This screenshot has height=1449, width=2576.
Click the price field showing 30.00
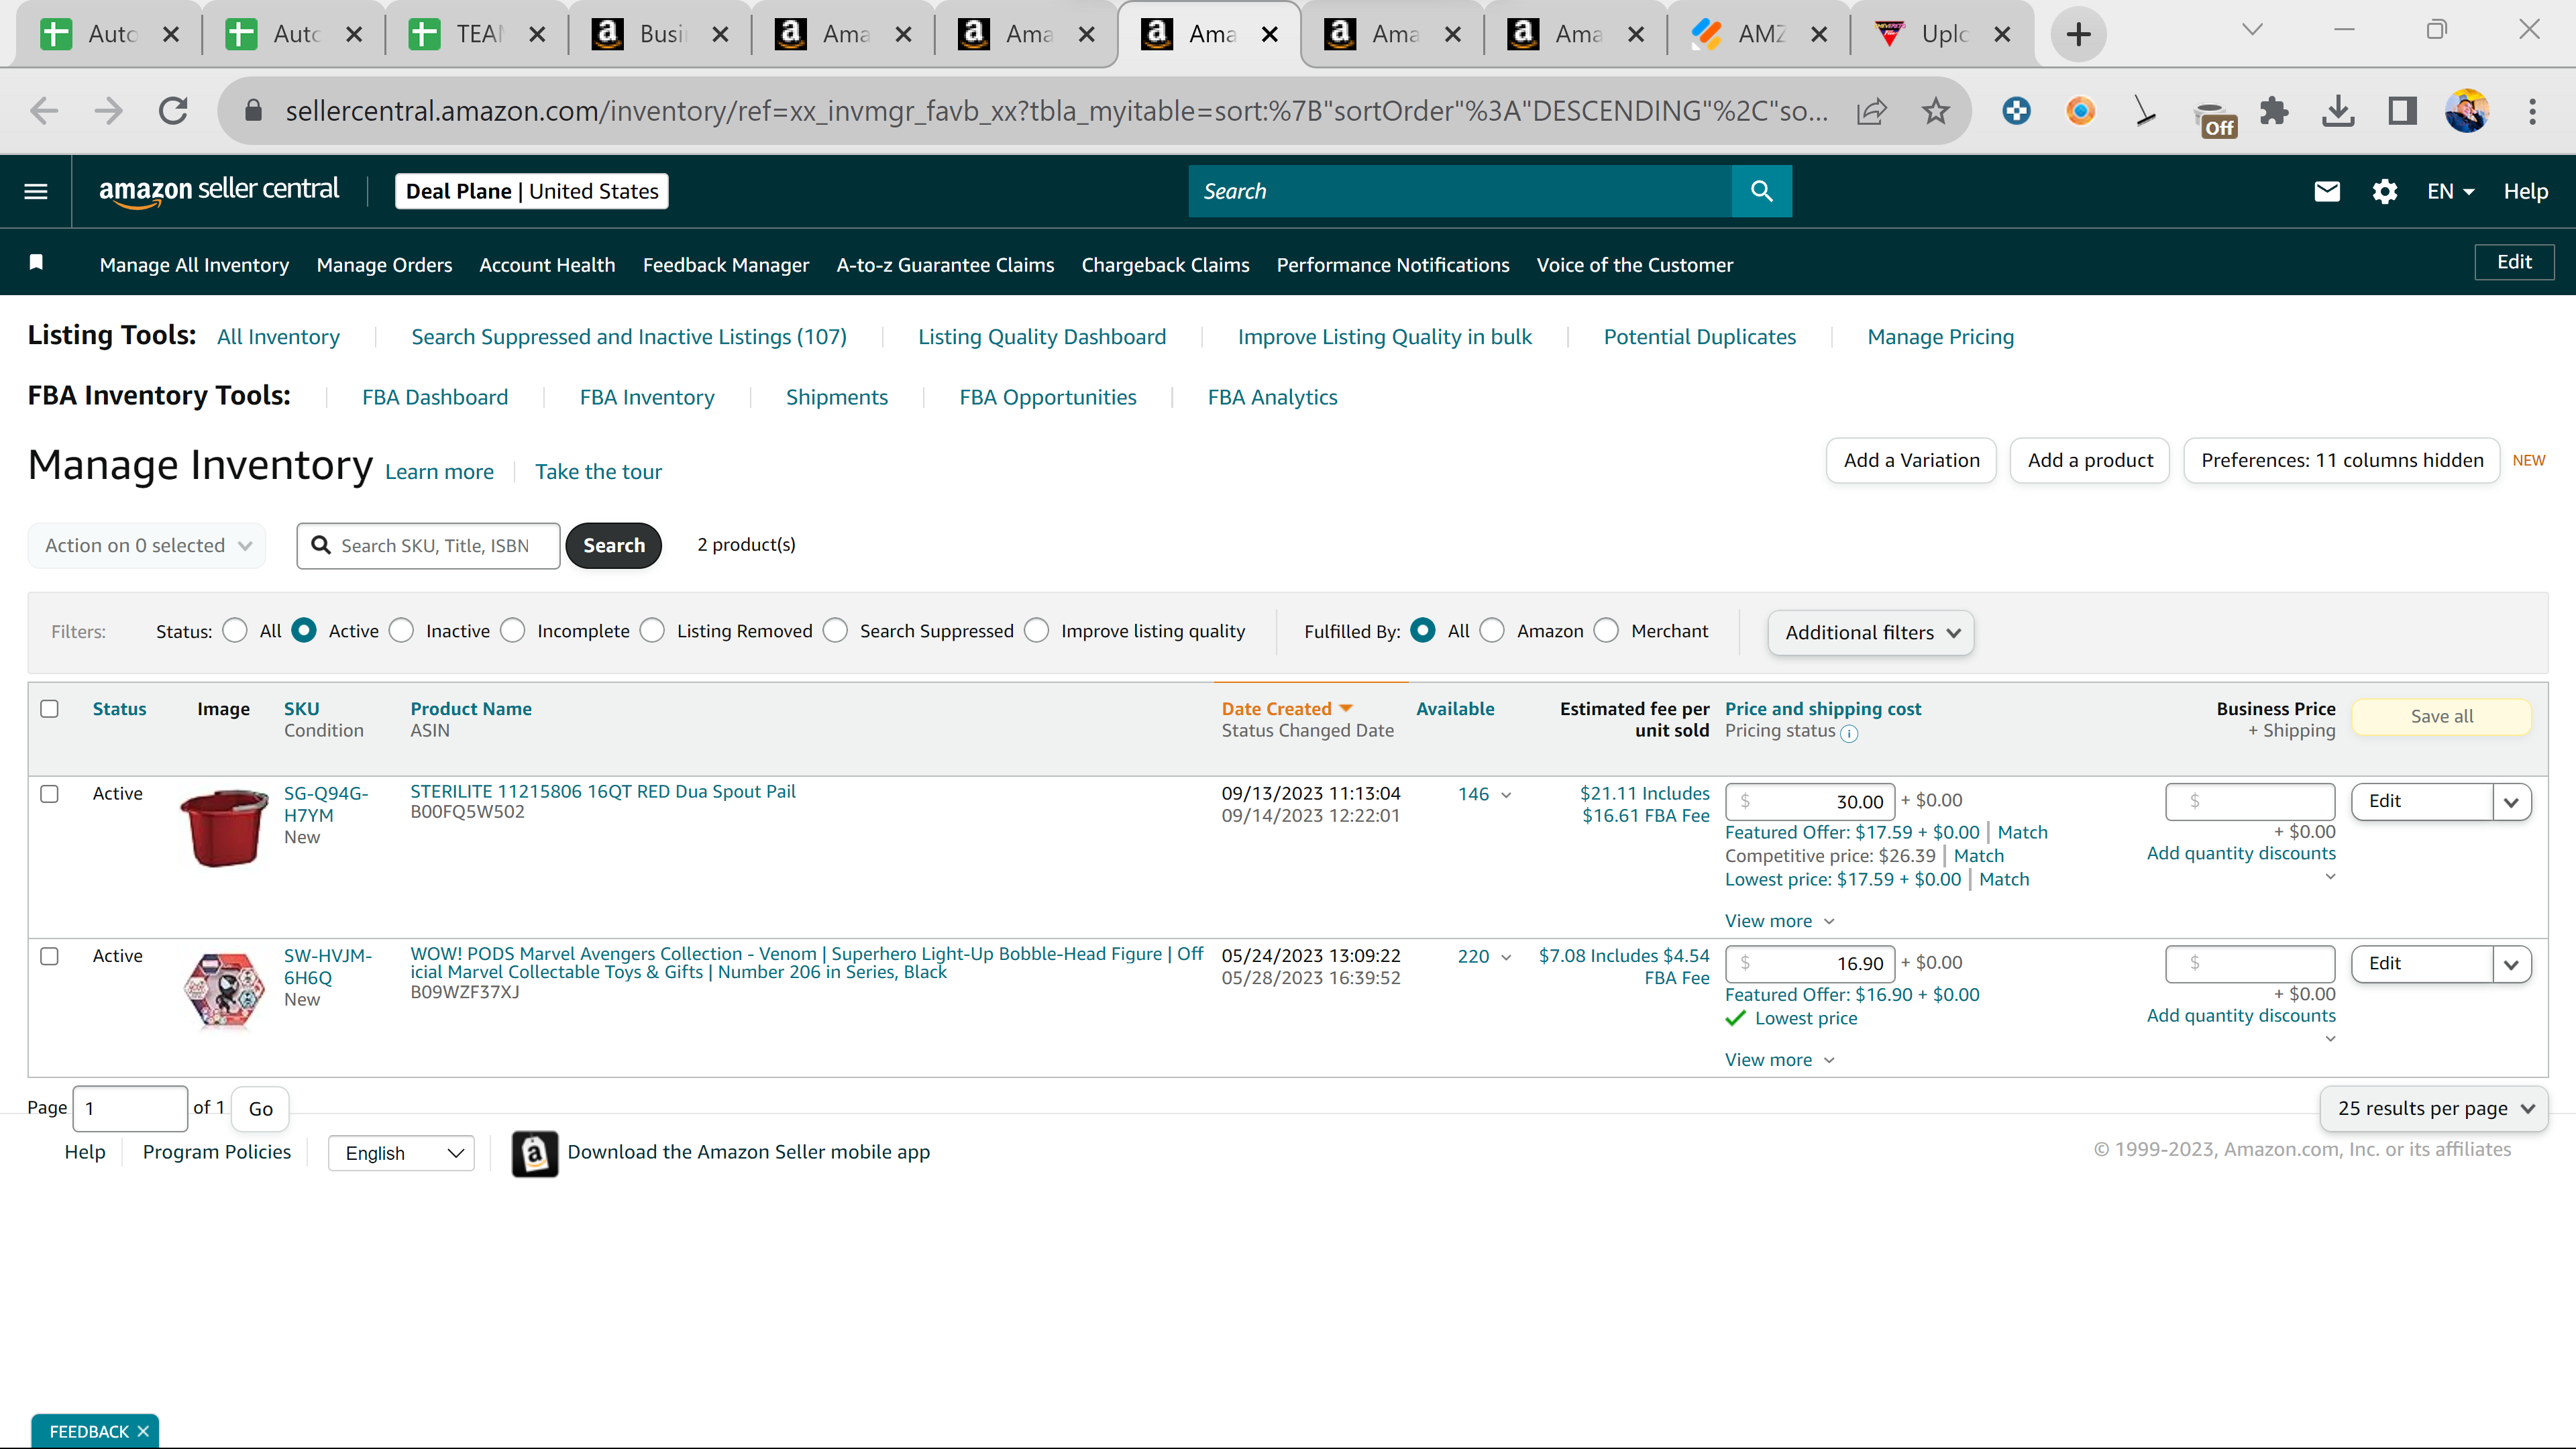[1810, 802]
